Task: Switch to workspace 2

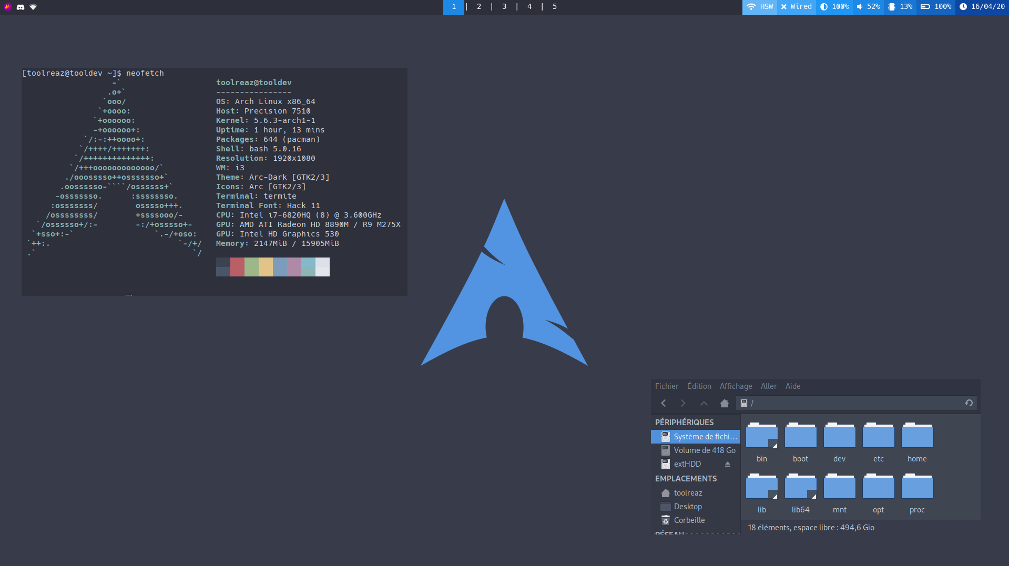Action: [479, 7]
